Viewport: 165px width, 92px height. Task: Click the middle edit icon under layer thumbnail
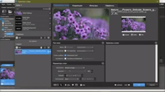[132, 35]
